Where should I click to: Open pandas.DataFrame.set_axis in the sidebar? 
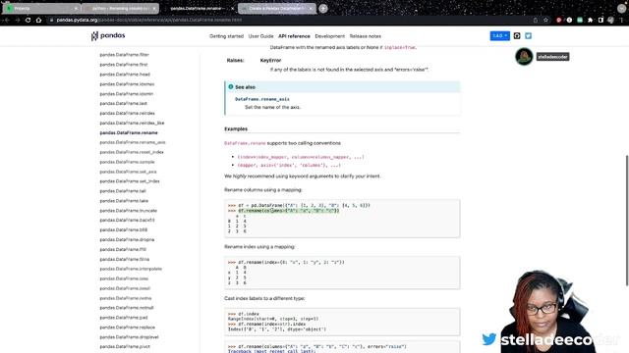coord(128,172)
